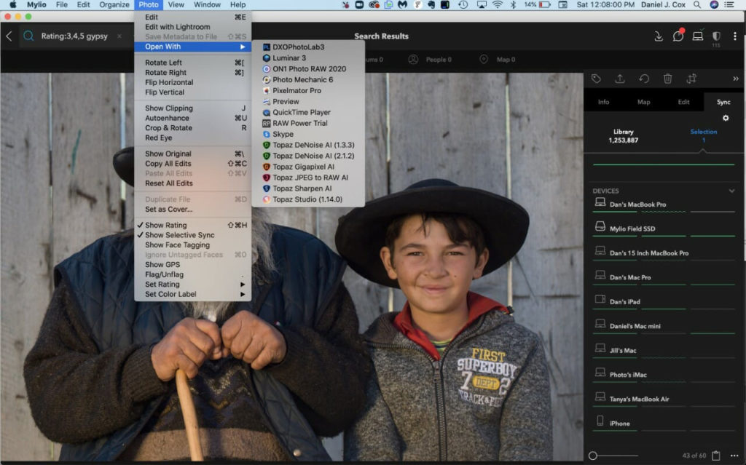Enable Show Face Tagging option
The height and width of the screenshot is (465, 746).
(x=176, y=245)
